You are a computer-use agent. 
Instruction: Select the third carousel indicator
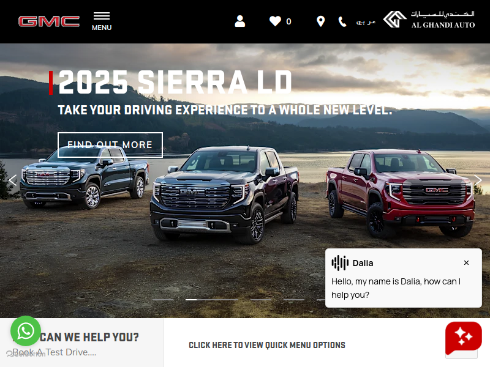(x=261, y=300)
